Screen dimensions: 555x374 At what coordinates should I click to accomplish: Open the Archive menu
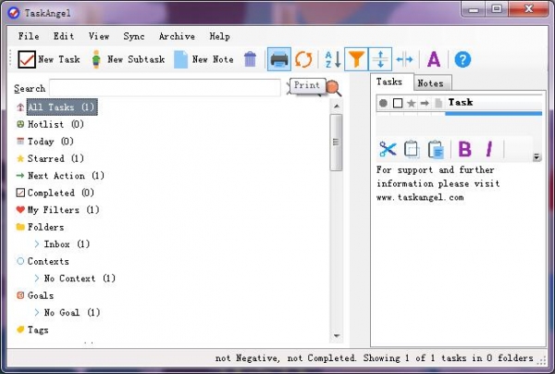point(176,36)
